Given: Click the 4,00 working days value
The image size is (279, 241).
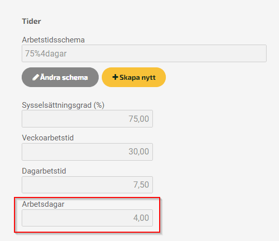Looking at the screenshot, I should (x=141, y=218).
